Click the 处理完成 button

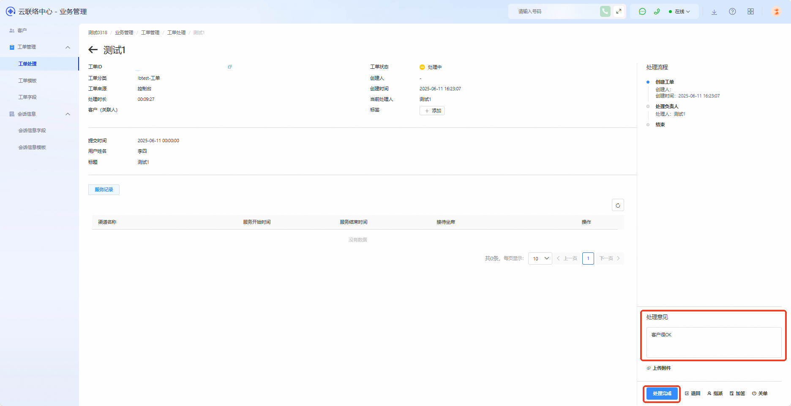(662, 393)
